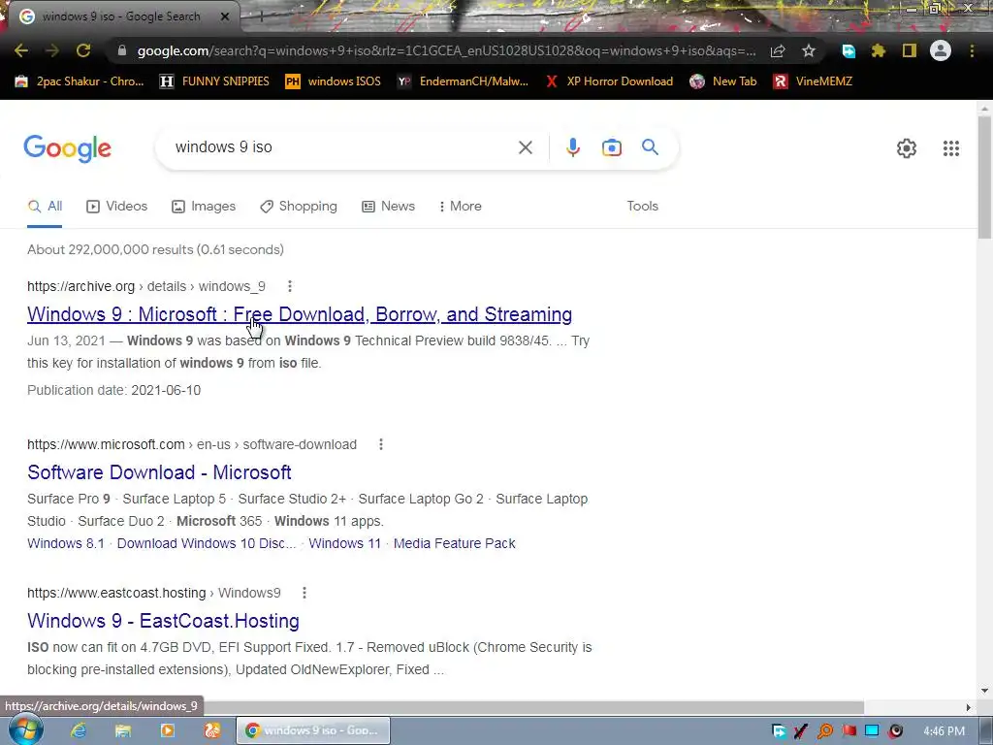Switch to the Videos tab
The height and width of the screenshot is (745, 993).
pos(116,207)
